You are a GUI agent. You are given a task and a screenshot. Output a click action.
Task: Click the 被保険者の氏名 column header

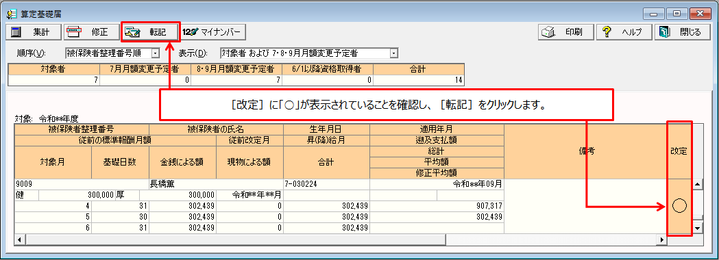click(217, 129)
